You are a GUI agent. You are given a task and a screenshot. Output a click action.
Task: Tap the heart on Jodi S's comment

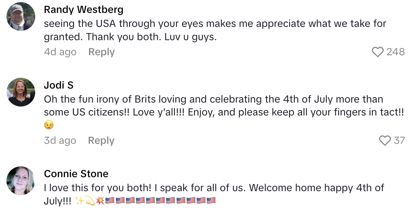385,141
